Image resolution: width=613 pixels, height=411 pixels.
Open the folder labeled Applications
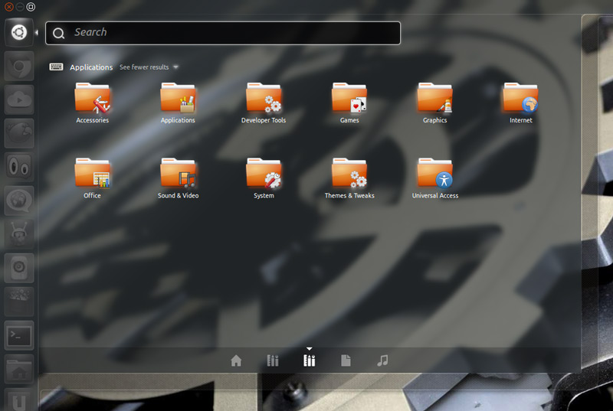pyautogui.click(x=178, y=99)
